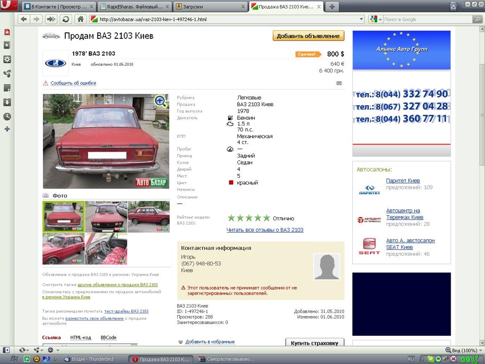Click the Lada logo image
The width and height of the screenshot is (485, 364).
[56, 63]
